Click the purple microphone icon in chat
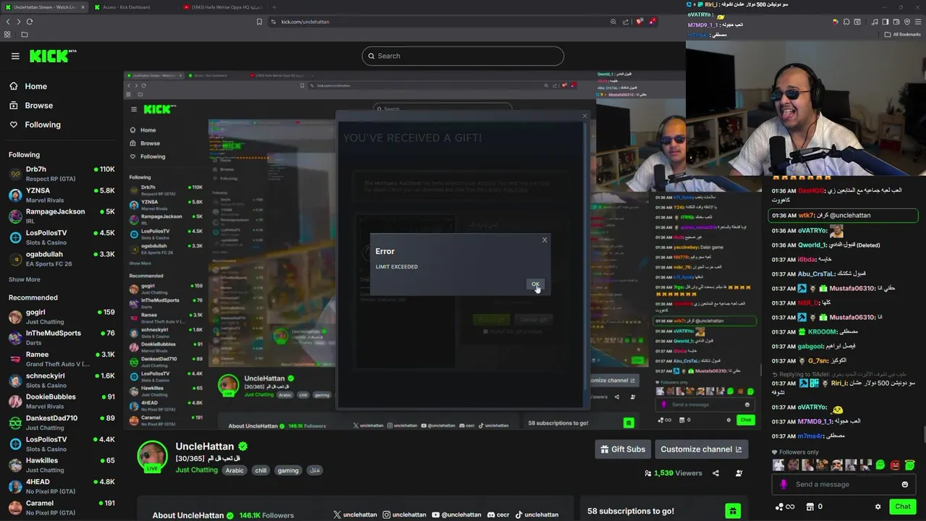This screenshot has width=926, height=521. (x=783, y=485)
